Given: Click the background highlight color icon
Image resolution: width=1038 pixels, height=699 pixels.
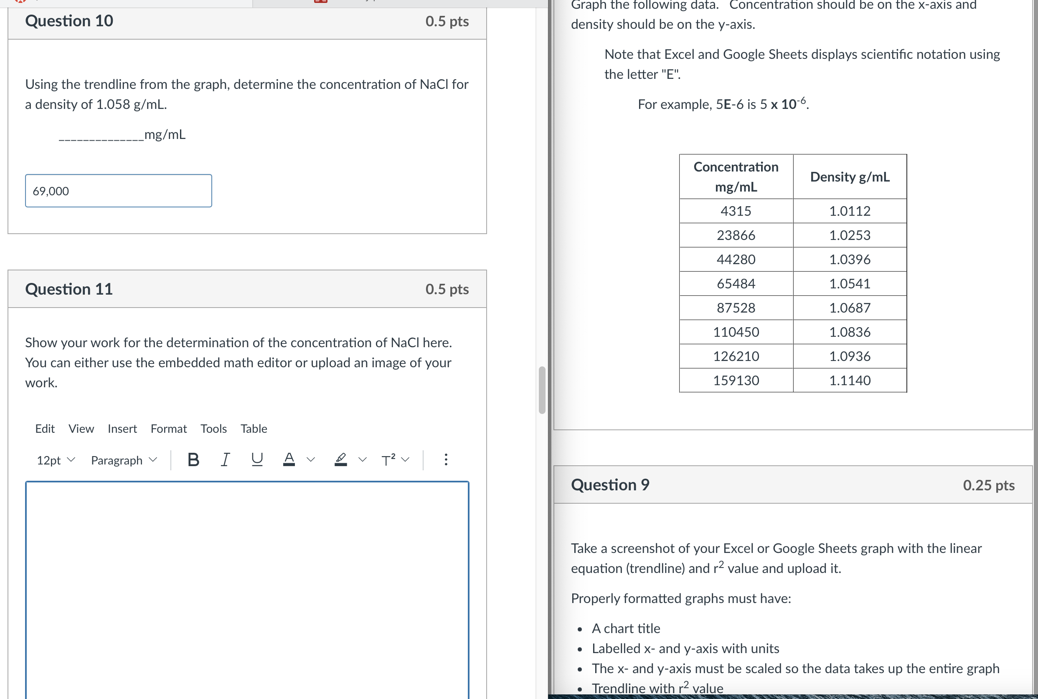Looking at the screenshot, I should [x=341, y=459].
